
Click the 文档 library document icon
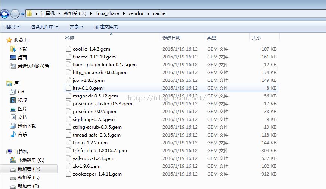click(13, 117)
